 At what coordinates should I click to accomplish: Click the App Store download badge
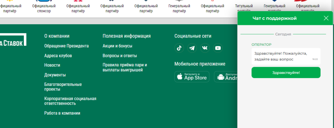pyautogui.click(x=192, y=76)
